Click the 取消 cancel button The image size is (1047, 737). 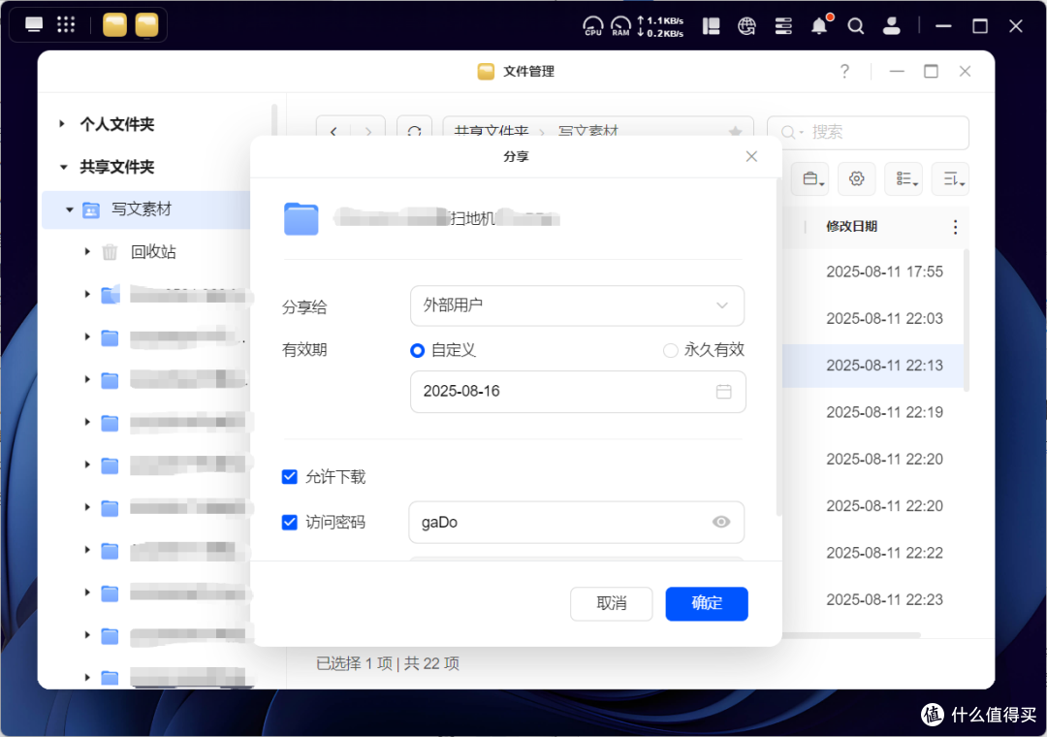click(611, 603)
